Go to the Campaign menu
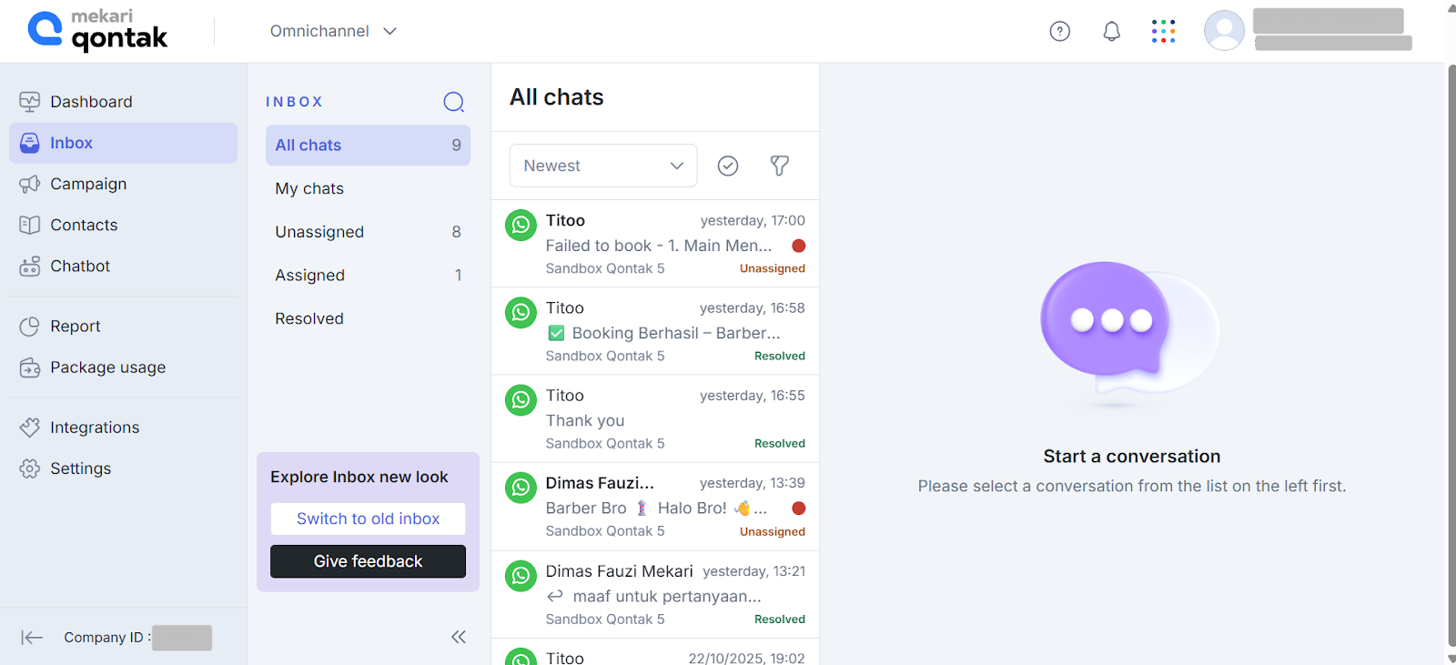Screen dimensions: 1456x665 click(x=88, y=184)
